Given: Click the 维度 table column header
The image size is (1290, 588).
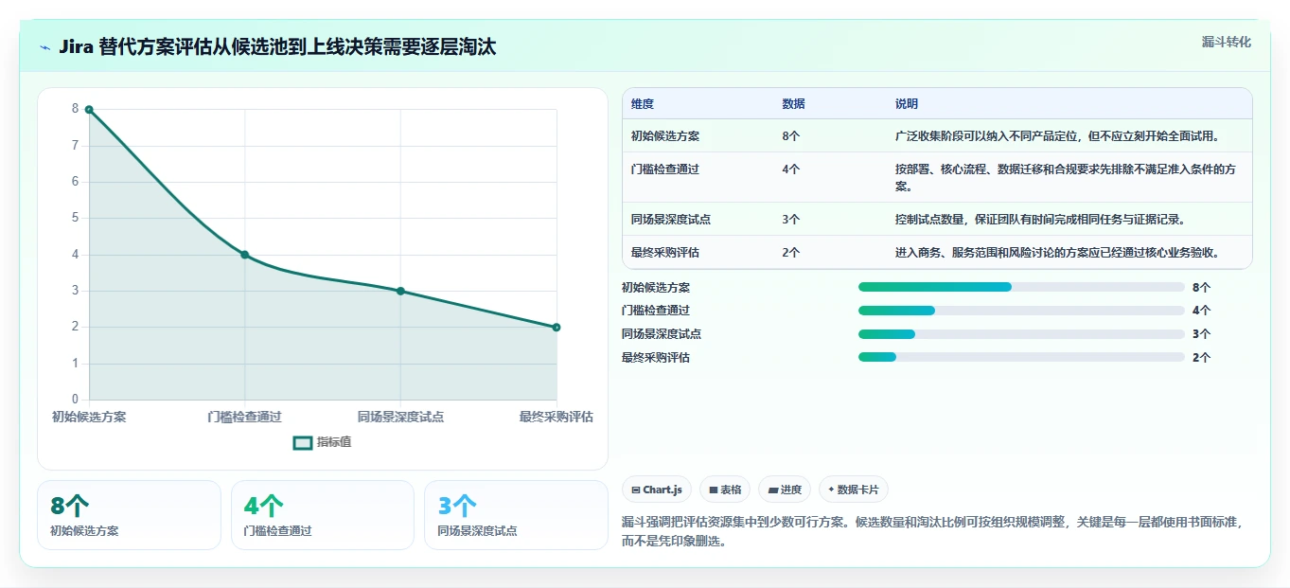Looking at the screenshot, I should (643, 104).
